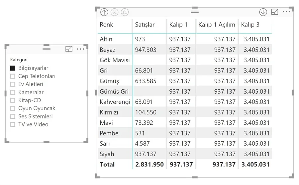The image size is (299, 185).
Task: Open focus mode for the table visual
Action: click(x=275, y=12)
